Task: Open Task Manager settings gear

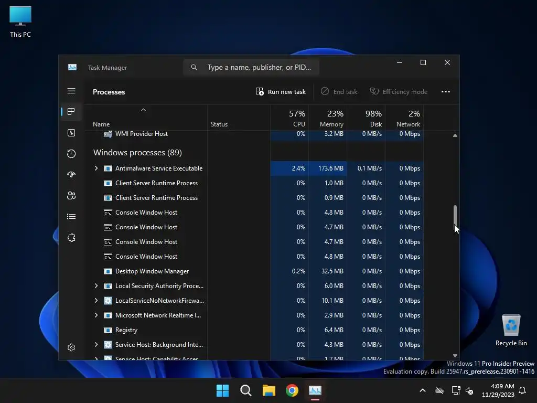Action: [71, 347]
